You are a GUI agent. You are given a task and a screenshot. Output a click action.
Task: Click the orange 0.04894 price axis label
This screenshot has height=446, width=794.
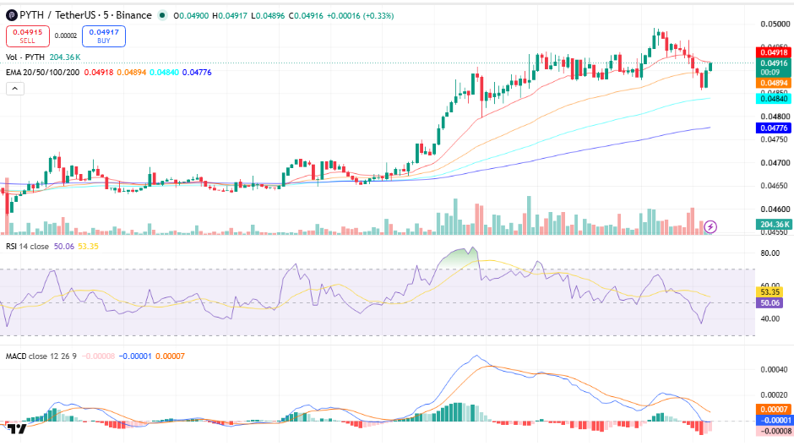tap(773, 83)
